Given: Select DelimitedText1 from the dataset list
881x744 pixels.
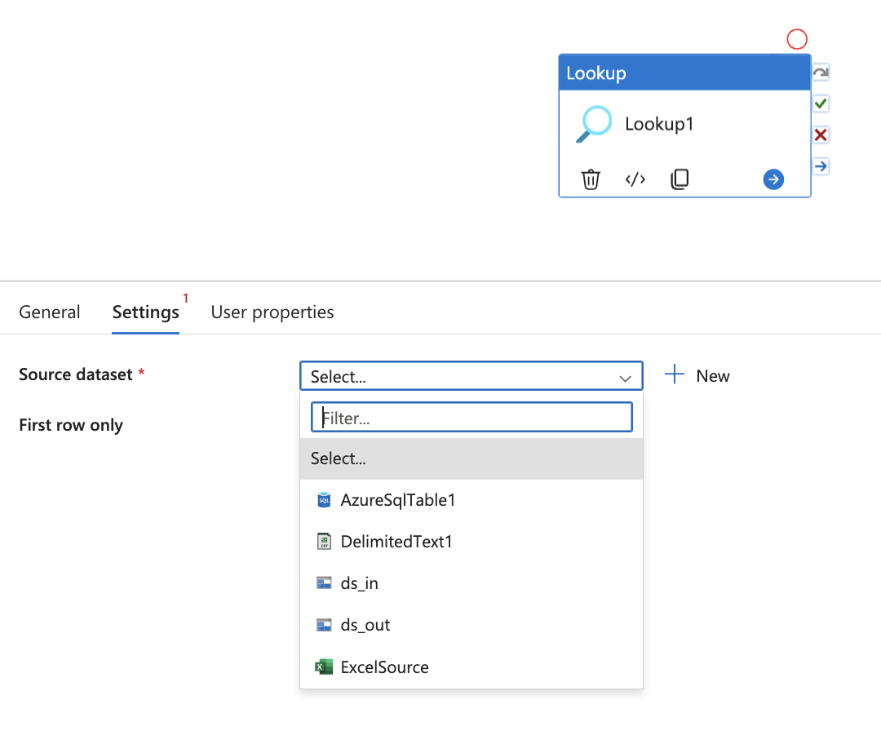Looking at the screenshot, I should coord(396,541).
